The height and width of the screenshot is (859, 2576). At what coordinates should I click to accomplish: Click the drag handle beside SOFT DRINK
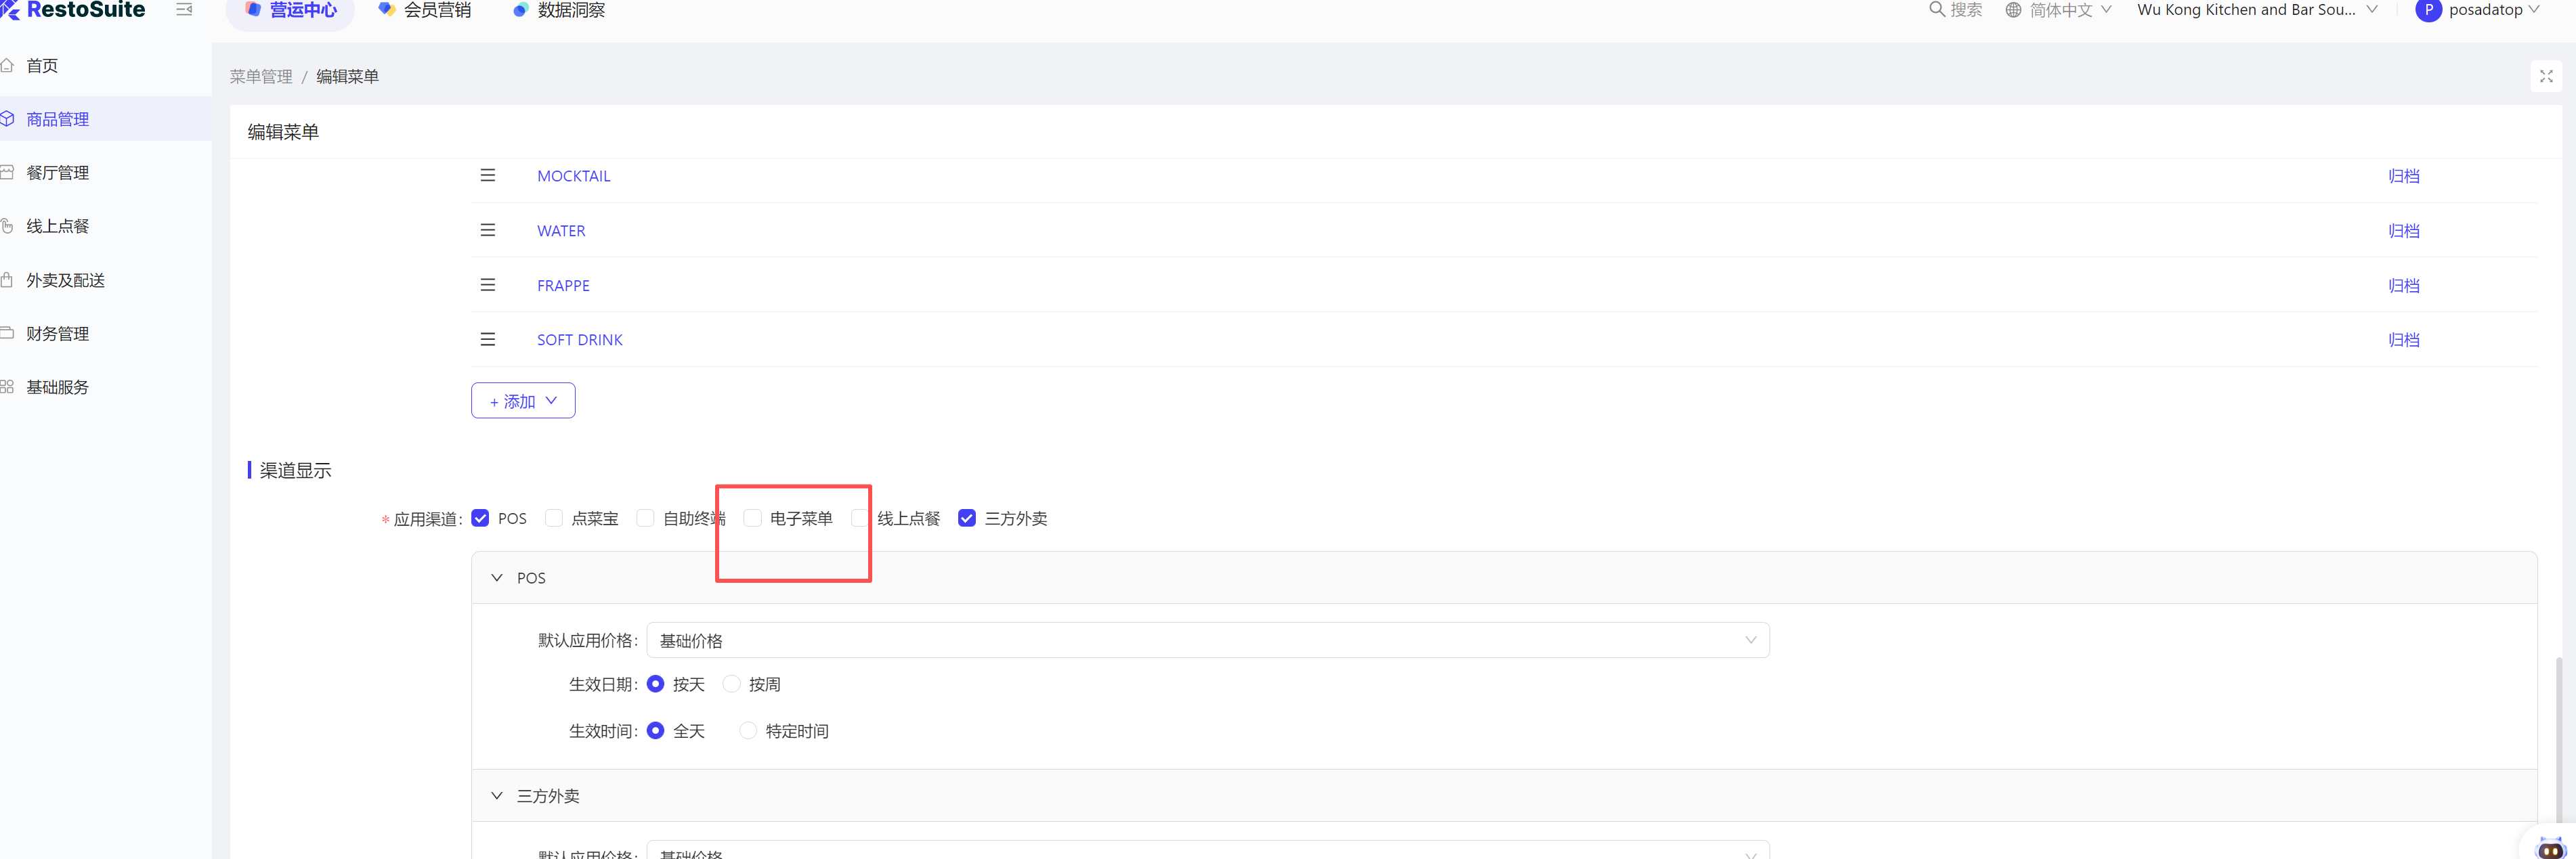tap(488, 340)
